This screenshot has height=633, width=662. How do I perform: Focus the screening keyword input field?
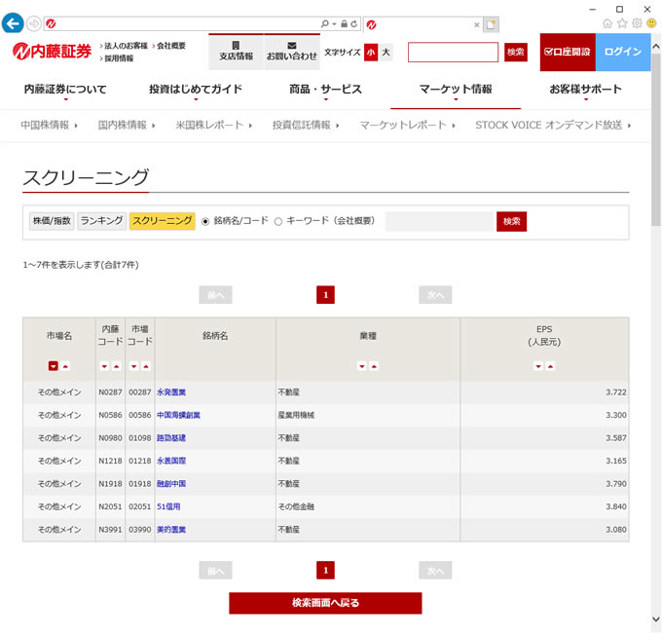click(x=439, y=221)
